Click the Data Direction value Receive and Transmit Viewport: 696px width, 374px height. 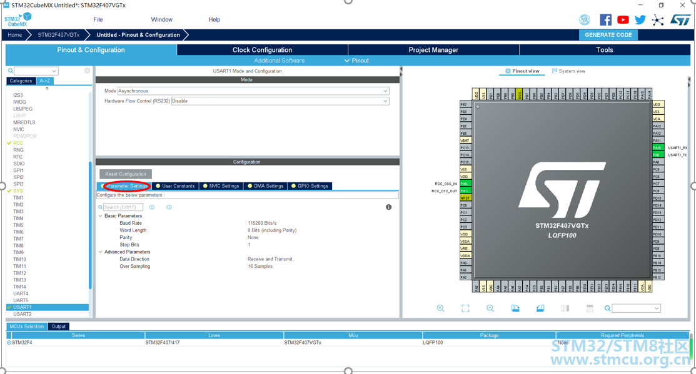(270, 258)
